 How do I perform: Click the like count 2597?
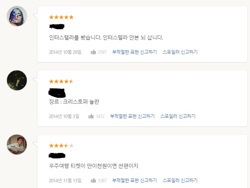pos(102,52)
